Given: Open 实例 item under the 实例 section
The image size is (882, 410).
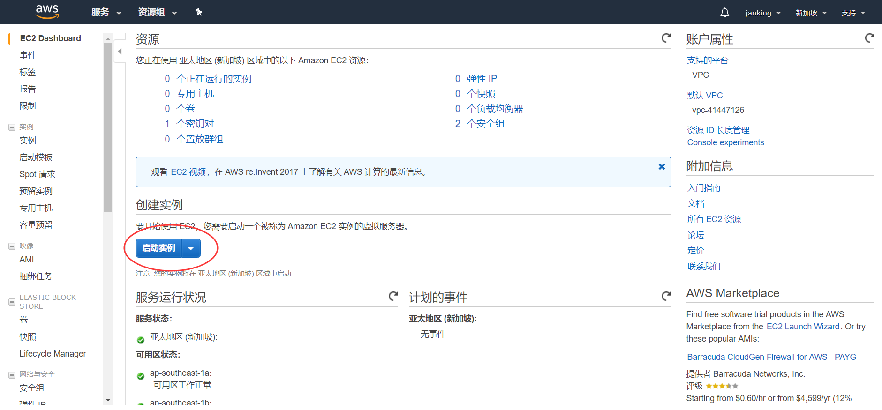Looking at the screenshot, I should [28, 141].
